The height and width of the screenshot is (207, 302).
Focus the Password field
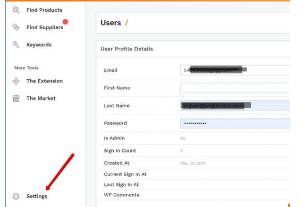[x=235, y=123]
